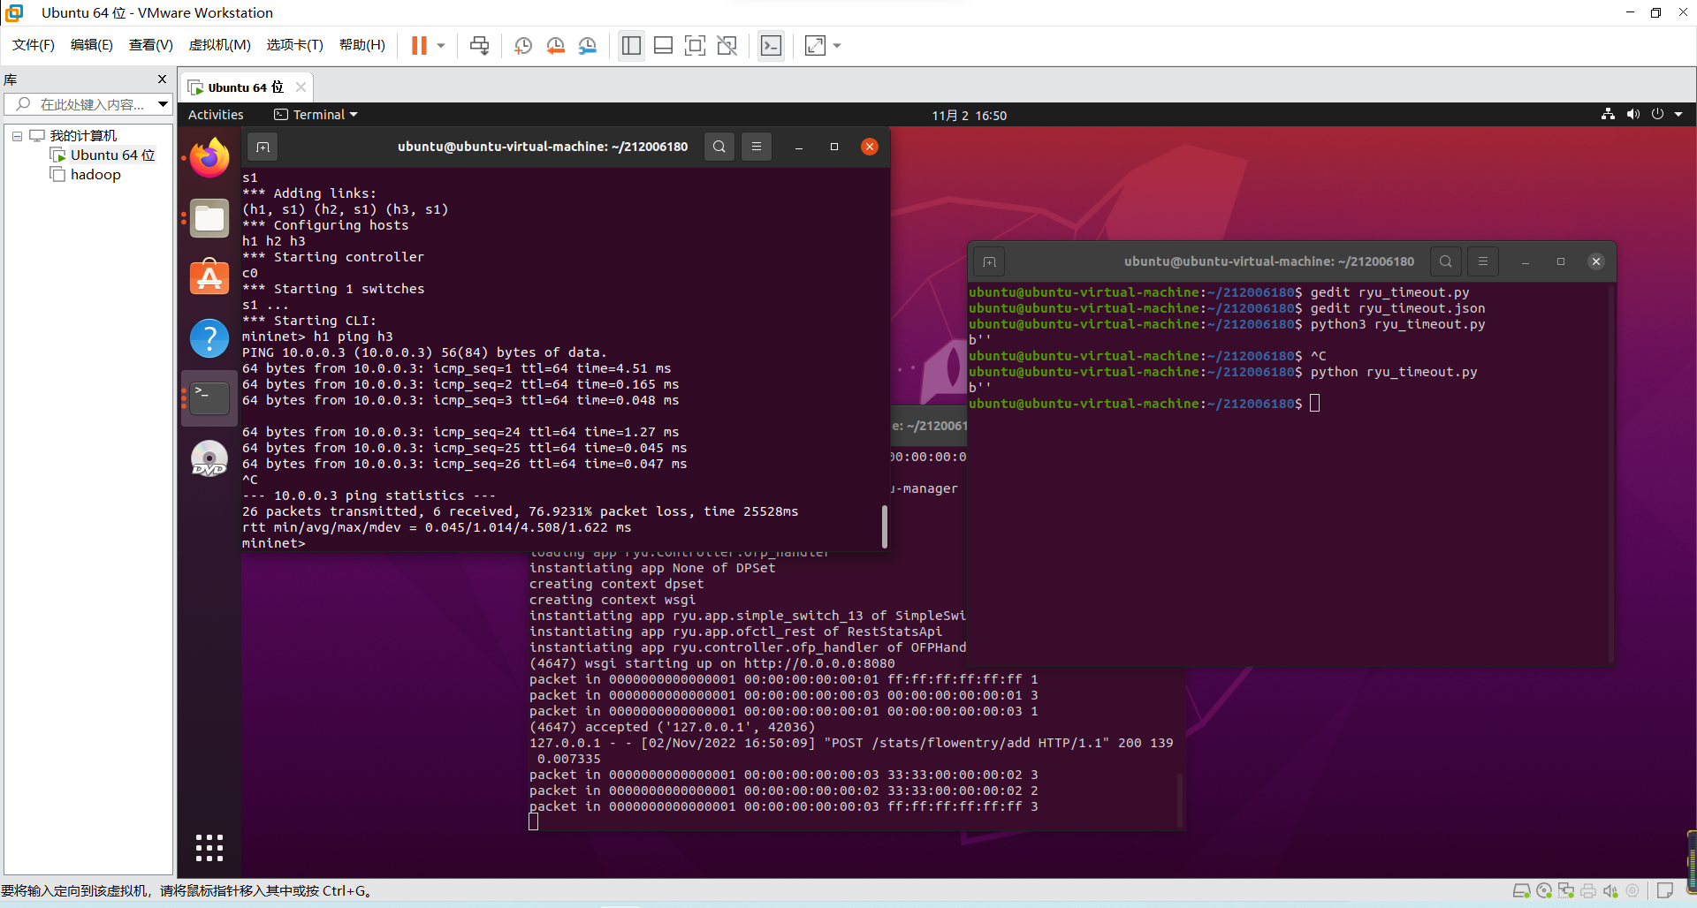Add new tab in right terminal window
1697x908 pixels.
pyautogui.click(x=989, y=261)
